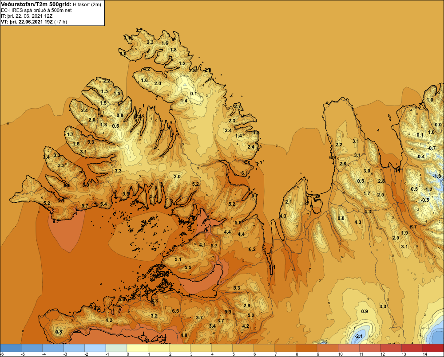Click the deep blue legend swatch above -6
Image resolution: width=444 pixels, height=357 pixels.
11,348
